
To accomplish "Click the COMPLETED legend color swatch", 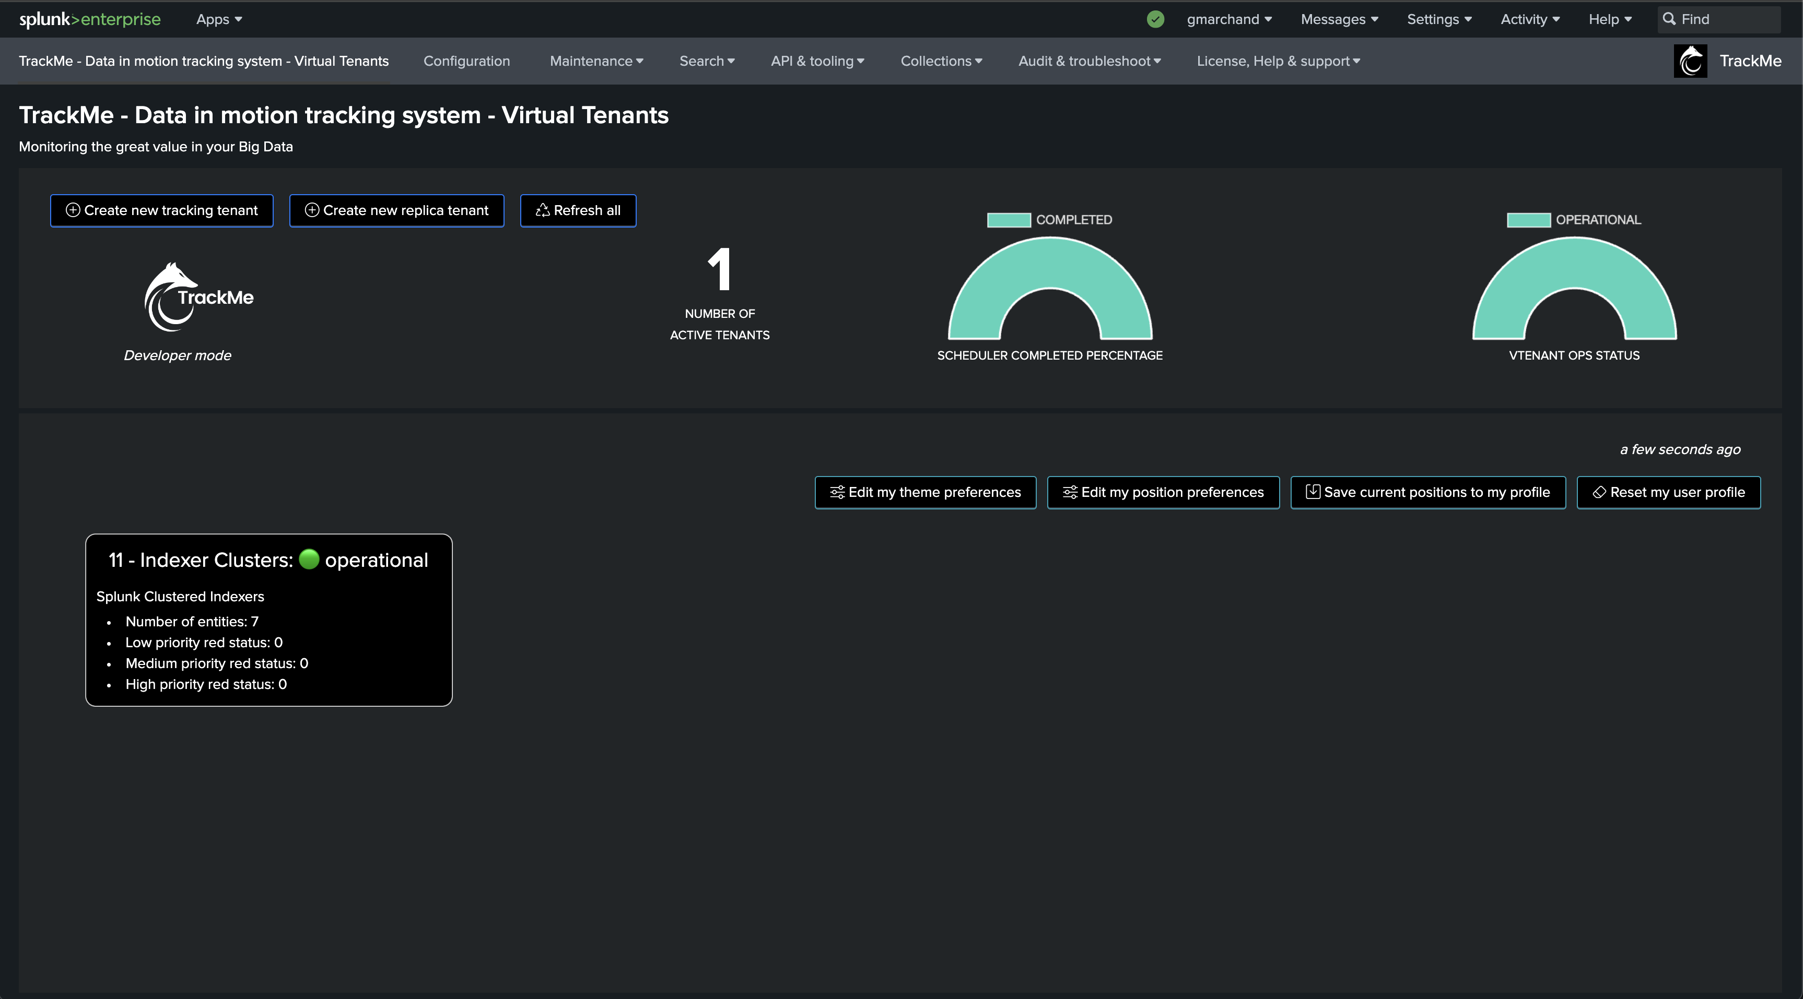I will coord(1009,220).
